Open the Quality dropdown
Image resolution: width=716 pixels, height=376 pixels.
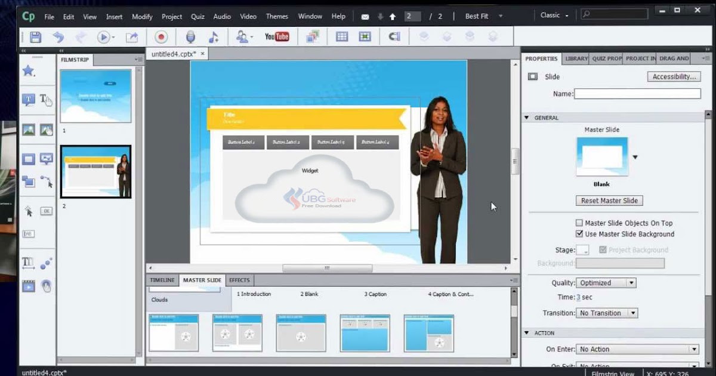(606, 283)
